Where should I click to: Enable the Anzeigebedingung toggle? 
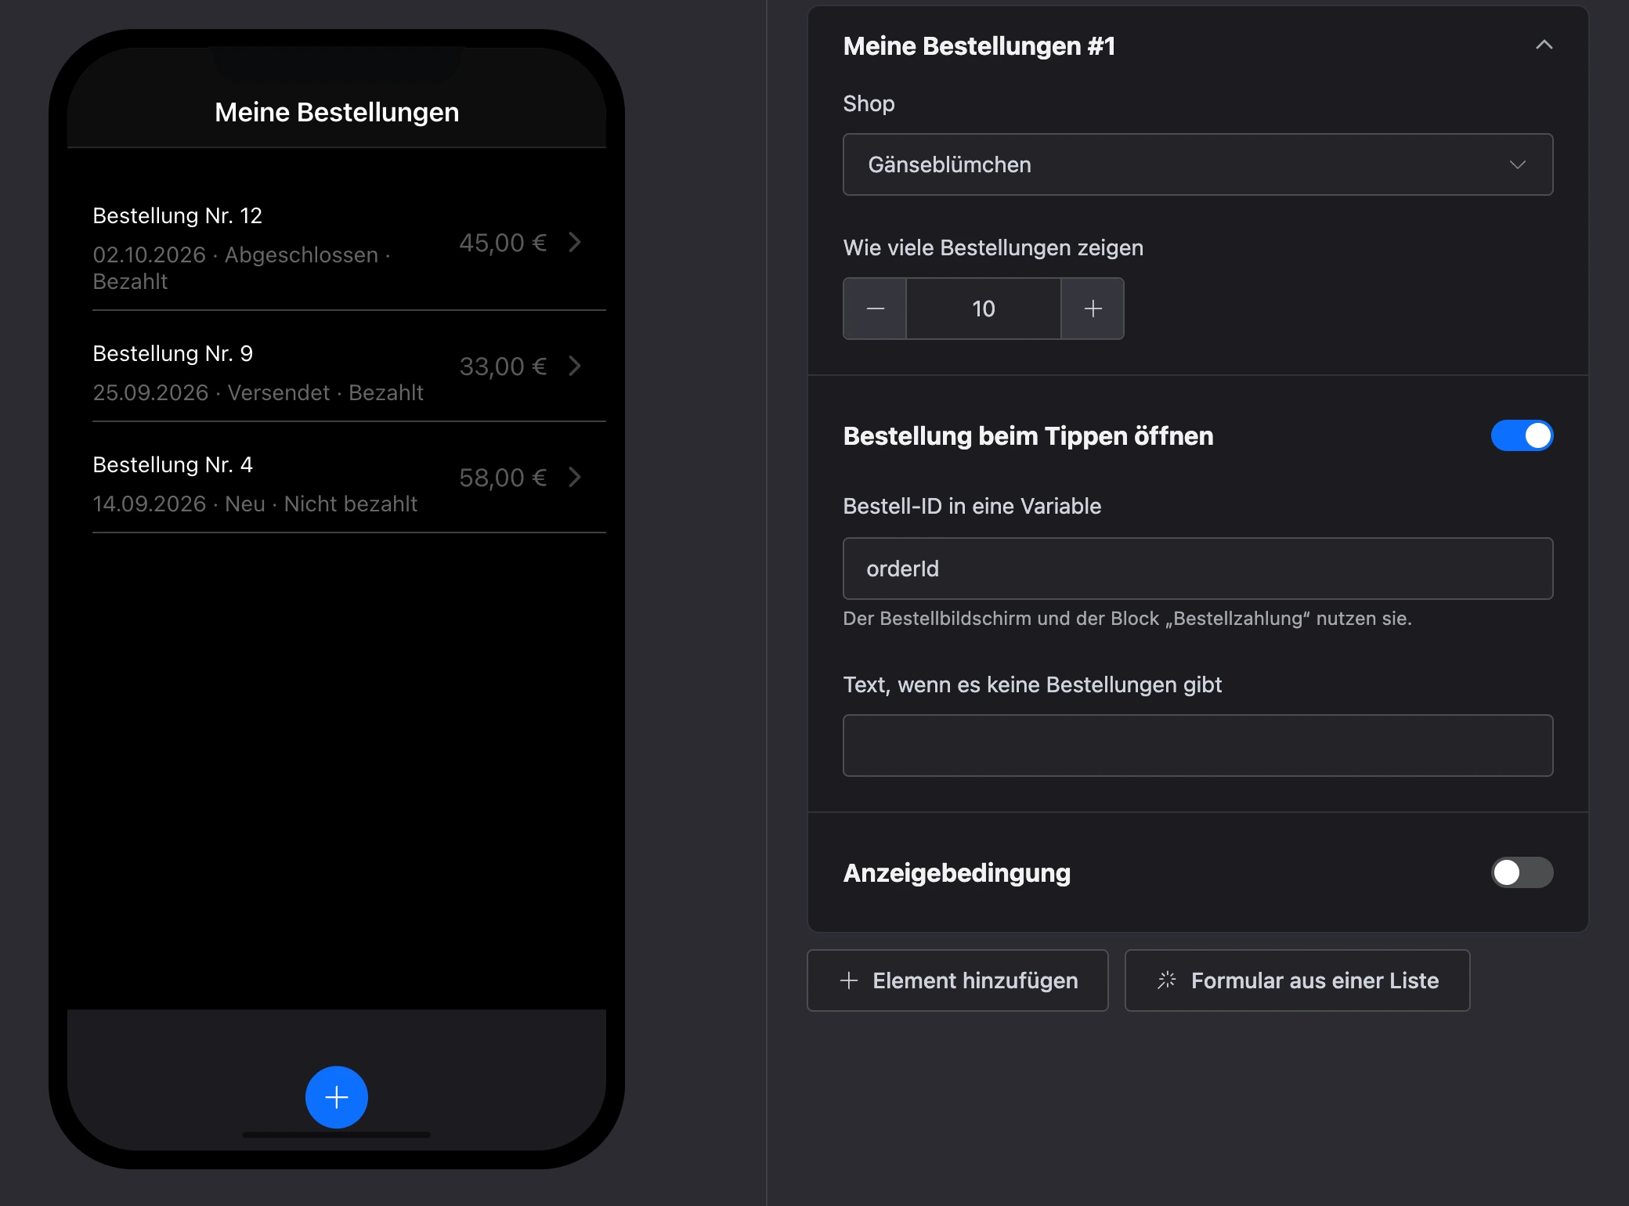coord(1522,872)
